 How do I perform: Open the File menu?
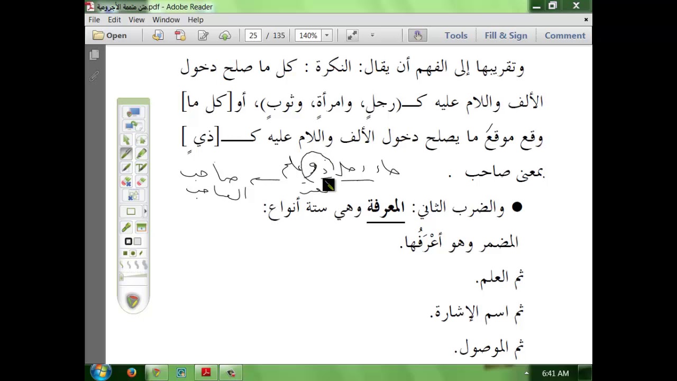[x=94, y=20]
